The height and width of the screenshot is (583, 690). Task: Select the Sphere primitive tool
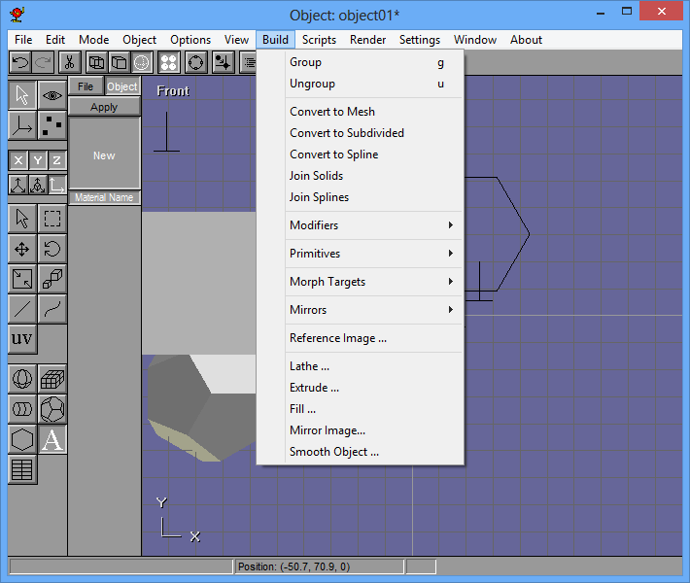point(22,379)
